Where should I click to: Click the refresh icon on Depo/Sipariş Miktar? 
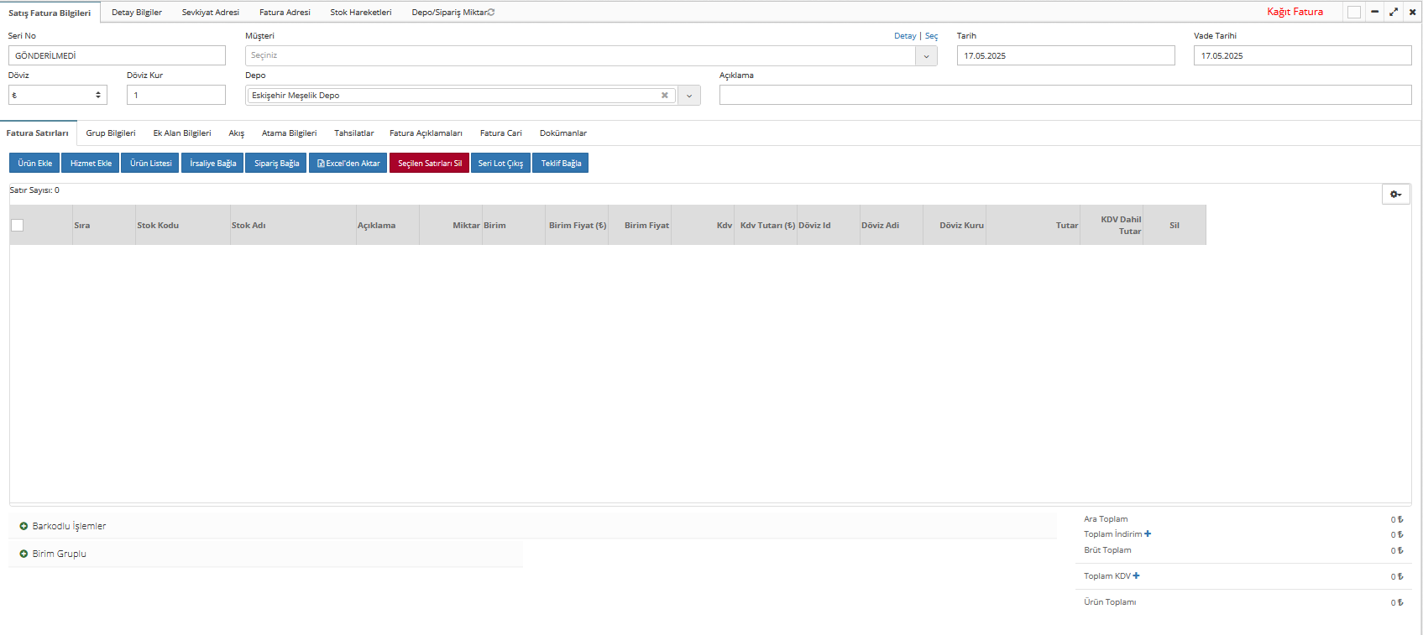(x=491, y=13)
